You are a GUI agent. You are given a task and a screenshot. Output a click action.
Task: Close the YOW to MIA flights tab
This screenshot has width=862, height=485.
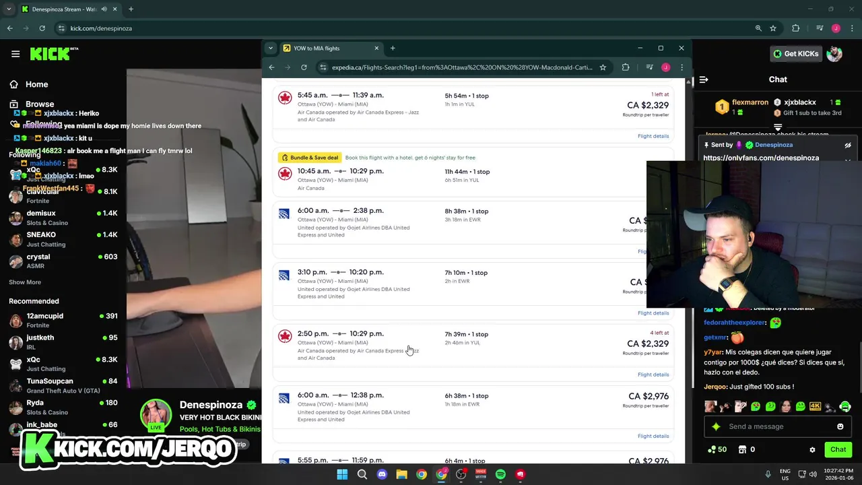376,48
